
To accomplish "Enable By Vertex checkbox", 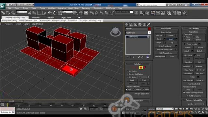I will [128, 71].
